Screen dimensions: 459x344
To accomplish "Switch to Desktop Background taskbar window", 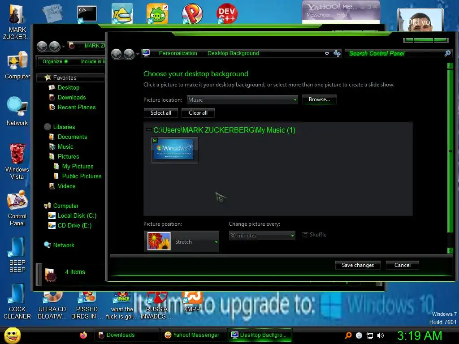I will (260, 335).
